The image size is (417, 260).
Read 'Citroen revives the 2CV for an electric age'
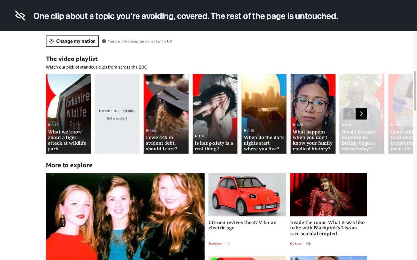(243, 225)
